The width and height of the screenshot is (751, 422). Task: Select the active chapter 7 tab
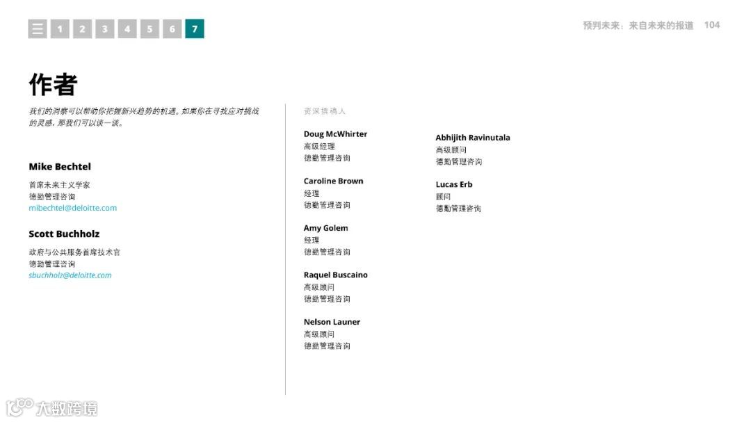pos(195,29)
